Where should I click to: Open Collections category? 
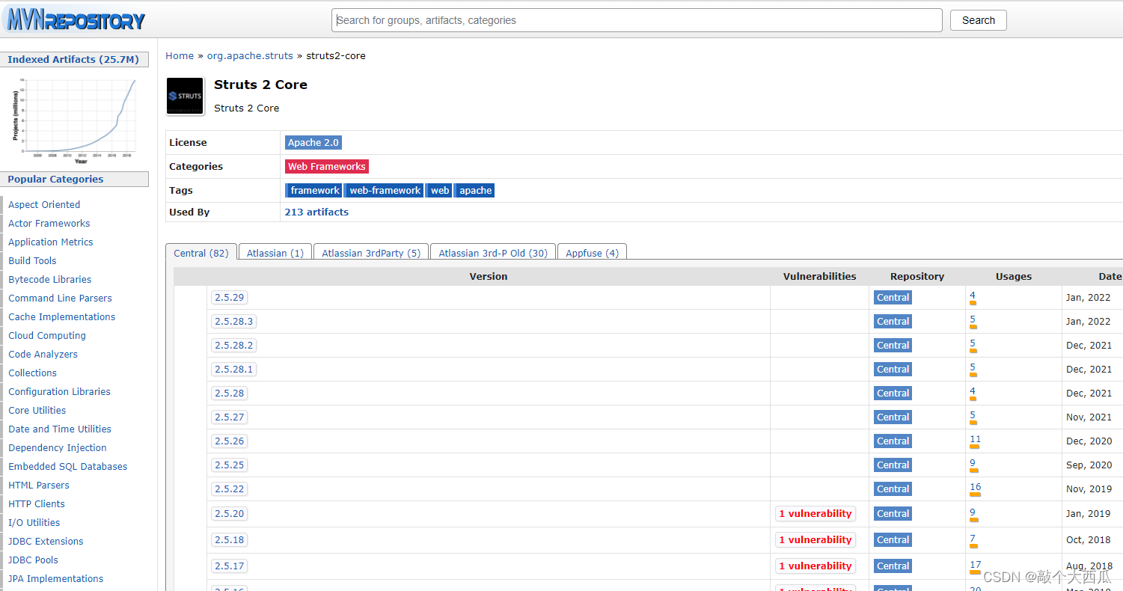pyautogui.click(x=32, y=373)
